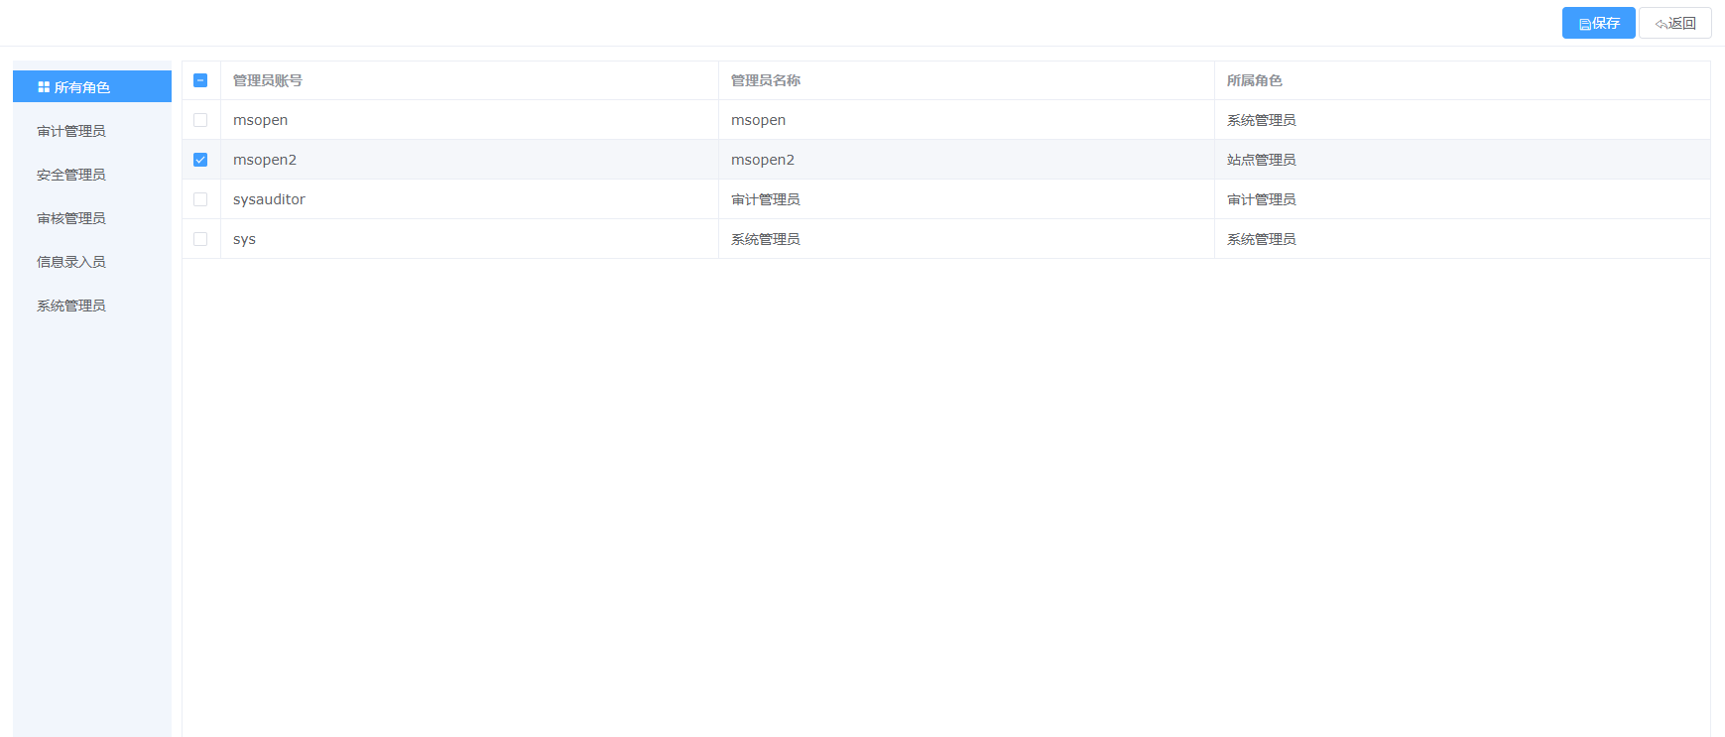Select 审计管理员 role in sidebar
1725x737 pixels.
71,131
